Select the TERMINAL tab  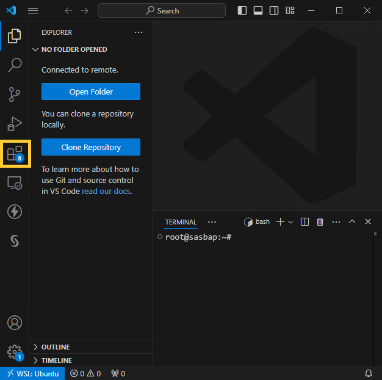point(181,222)
